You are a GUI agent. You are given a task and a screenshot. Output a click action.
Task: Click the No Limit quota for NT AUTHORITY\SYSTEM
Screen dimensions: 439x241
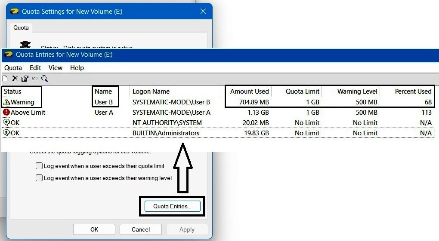click(307, 123)
